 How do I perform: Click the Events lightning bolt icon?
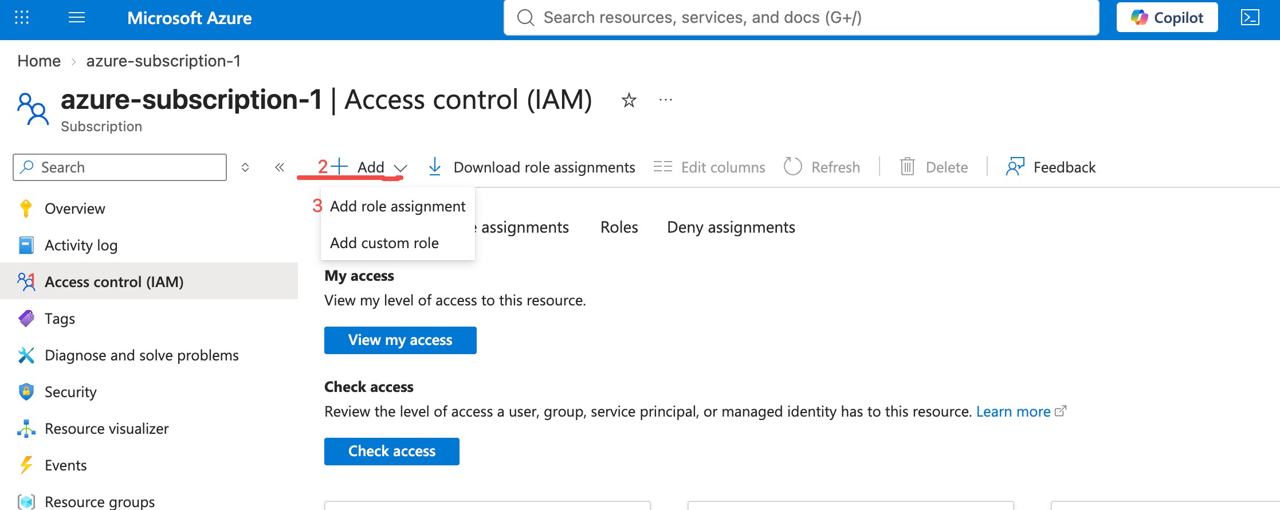(26, 465)
